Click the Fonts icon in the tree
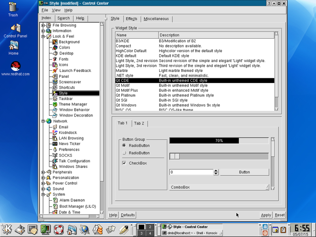Screen dimensions: 316x237 tap(55, 59)
